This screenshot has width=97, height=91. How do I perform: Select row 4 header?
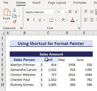point(2,54)
